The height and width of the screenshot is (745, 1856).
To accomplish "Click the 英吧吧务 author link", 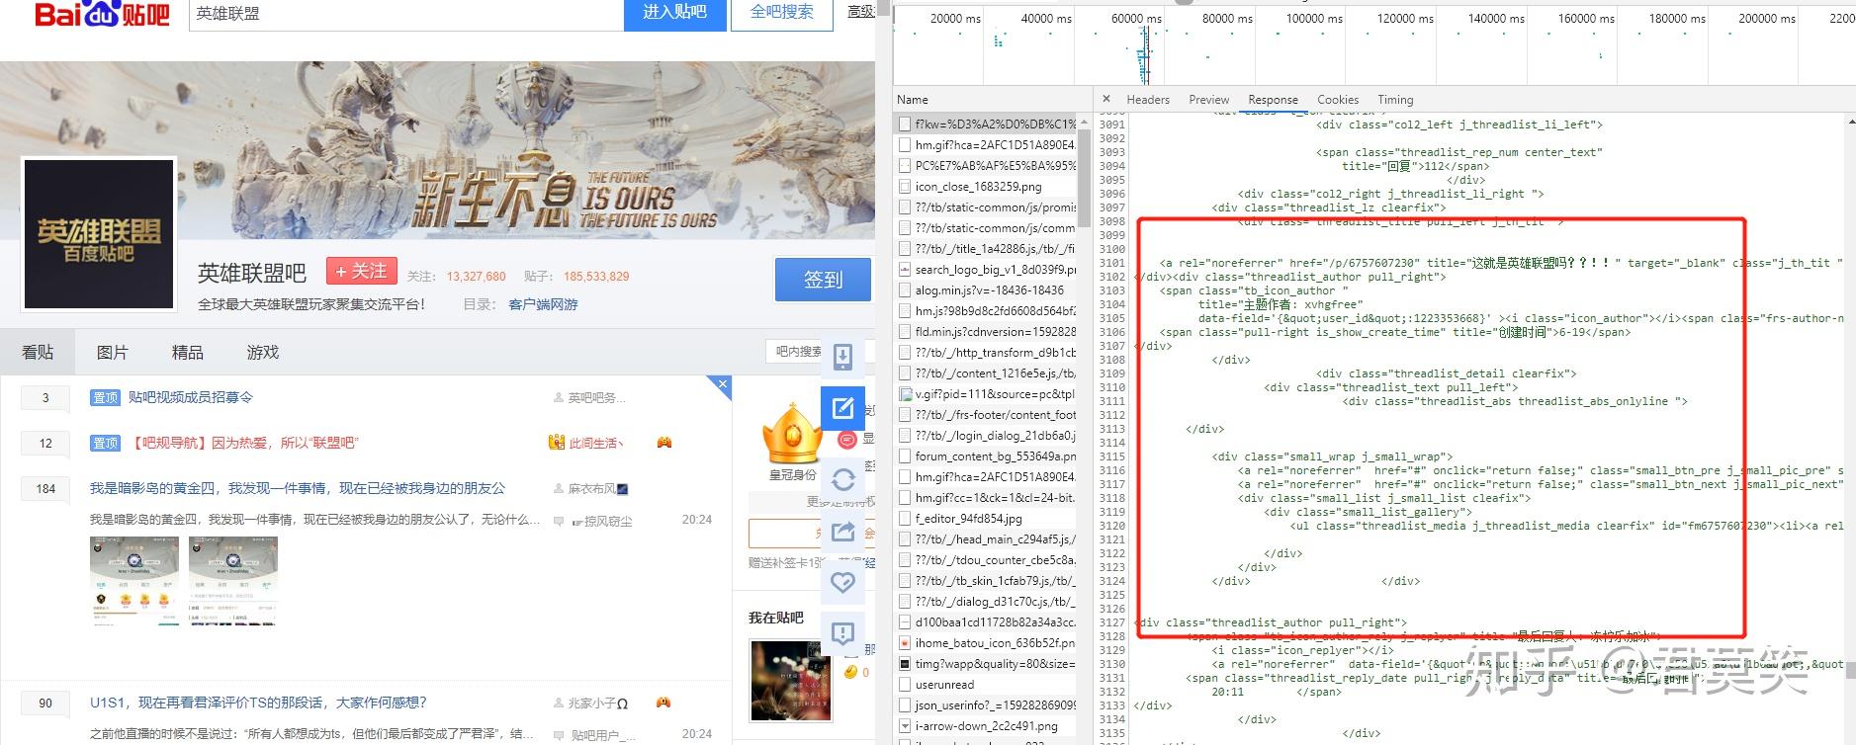I will pos(595,397).
